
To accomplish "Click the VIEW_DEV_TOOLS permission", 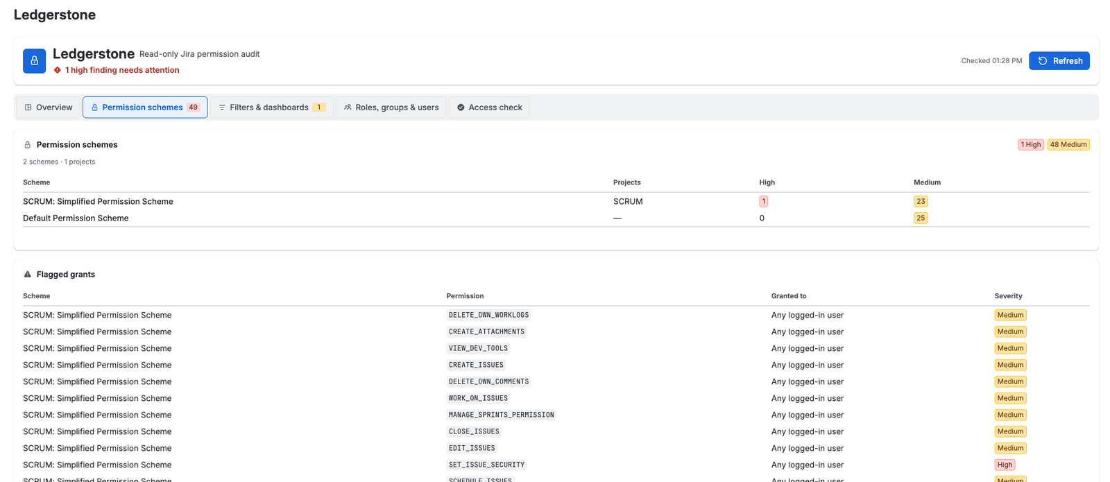I will coord(478,349).
